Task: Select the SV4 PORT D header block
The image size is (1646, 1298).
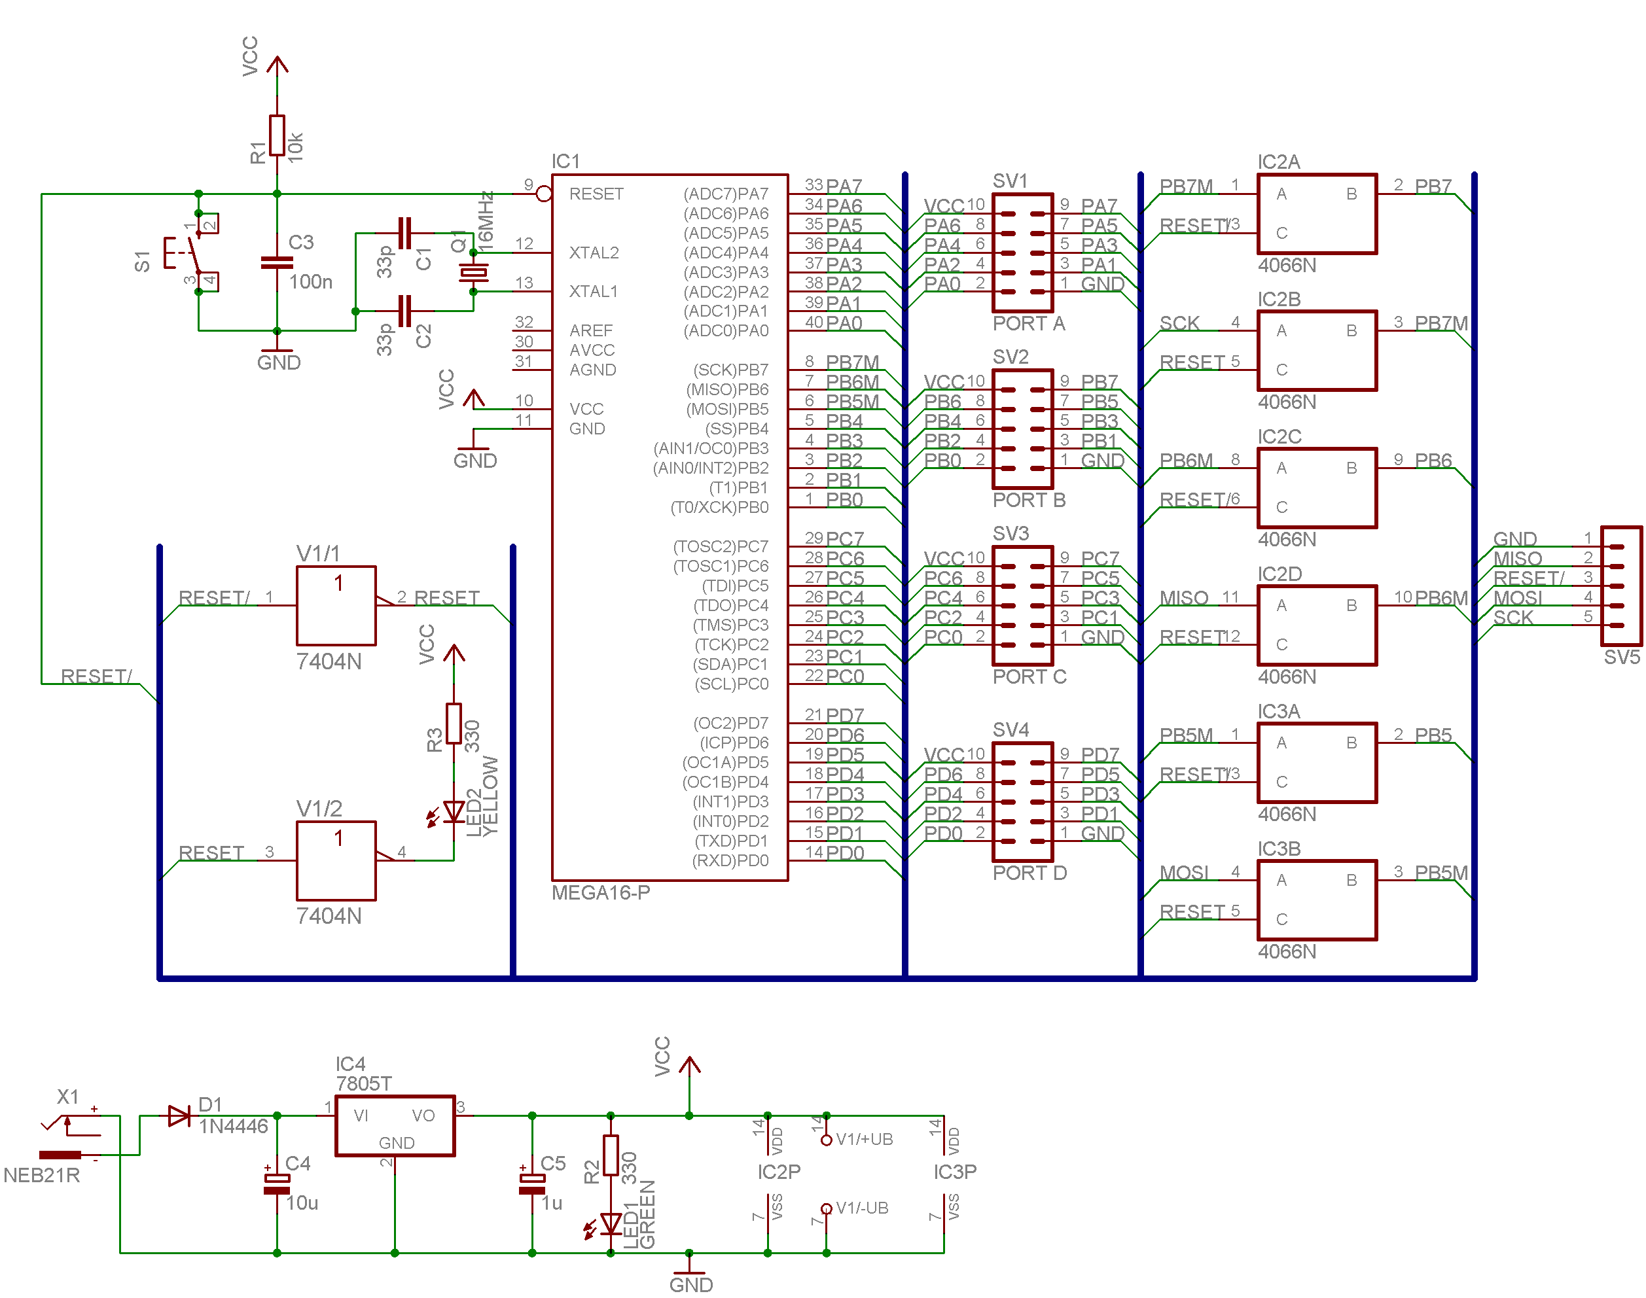Action: click(1022, 801)
